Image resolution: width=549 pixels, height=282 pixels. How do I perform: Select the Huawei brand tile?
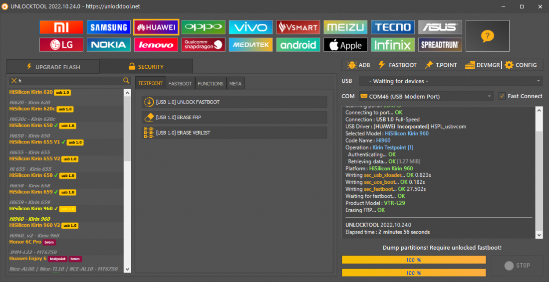point(156,27)
